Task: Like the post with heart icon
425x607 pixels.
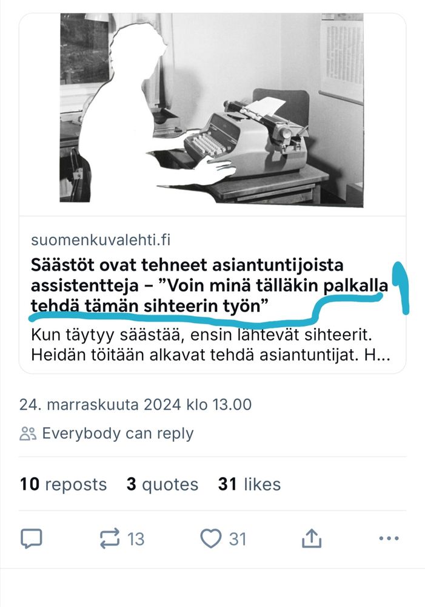Action: (x=211, y=538)
